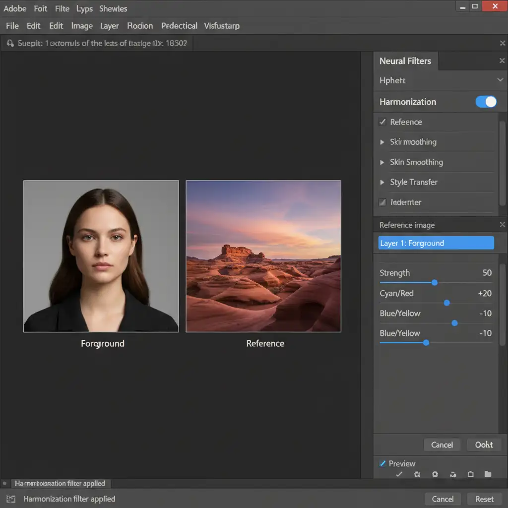Expand the Skin Smoothing filter section
This screenshot has width=508, height=508.
tap(382, 162)
